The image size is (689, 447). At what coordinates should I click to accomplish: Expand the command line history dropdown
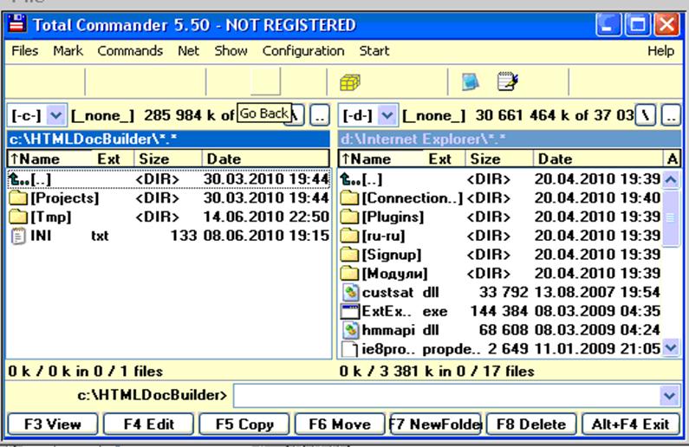pos(670,396)
